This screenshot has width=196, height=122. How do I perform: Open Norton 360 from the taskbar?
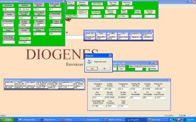pos(158,120)
